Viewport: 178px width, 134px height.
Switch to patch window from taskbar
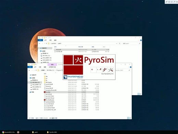coord(35,132)
